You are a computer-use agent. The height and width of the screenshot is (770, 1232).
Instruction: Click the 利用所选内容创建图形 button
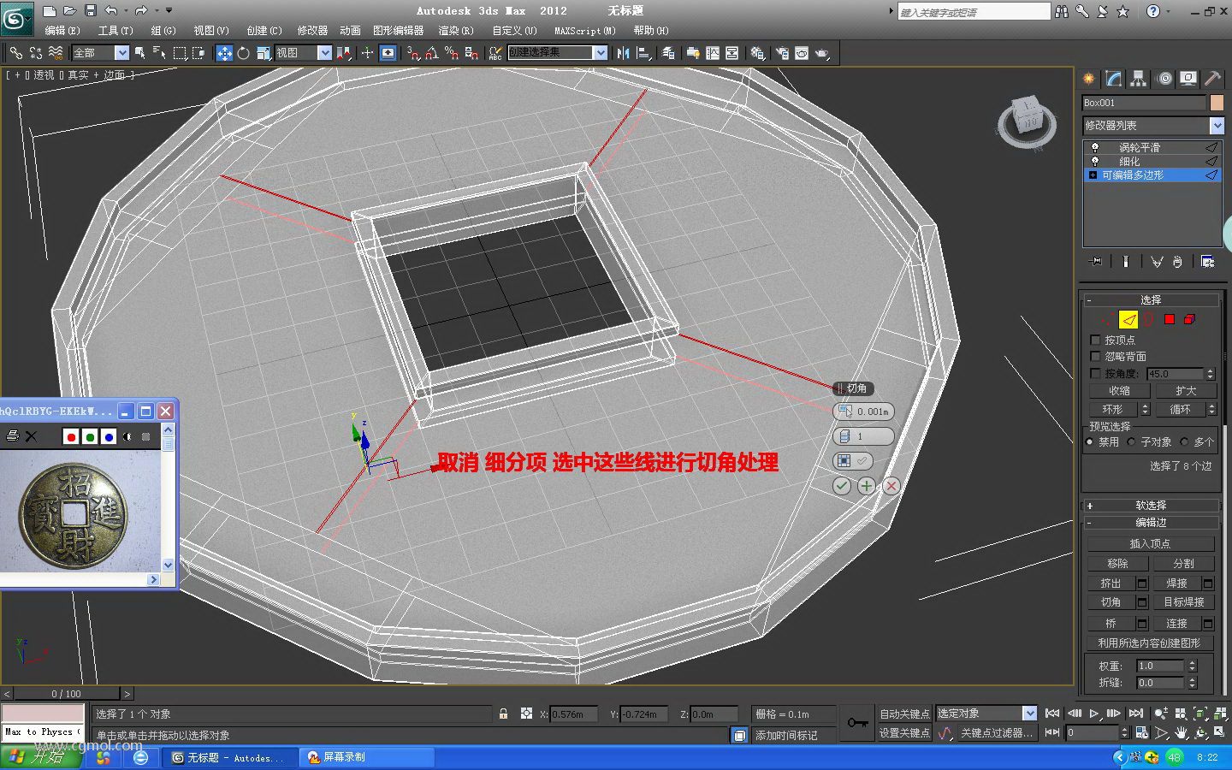pyautogui.click(x=1151, y=643)
